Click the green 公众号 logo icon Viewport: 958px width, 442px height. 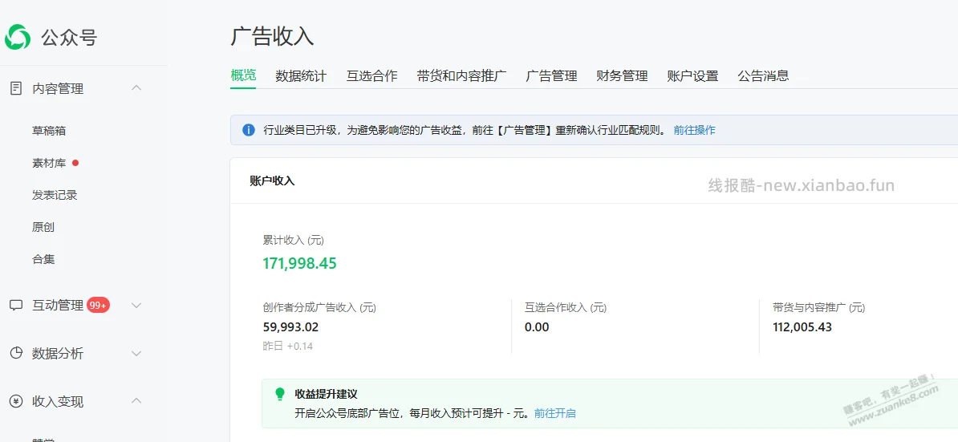click(17, 38)
